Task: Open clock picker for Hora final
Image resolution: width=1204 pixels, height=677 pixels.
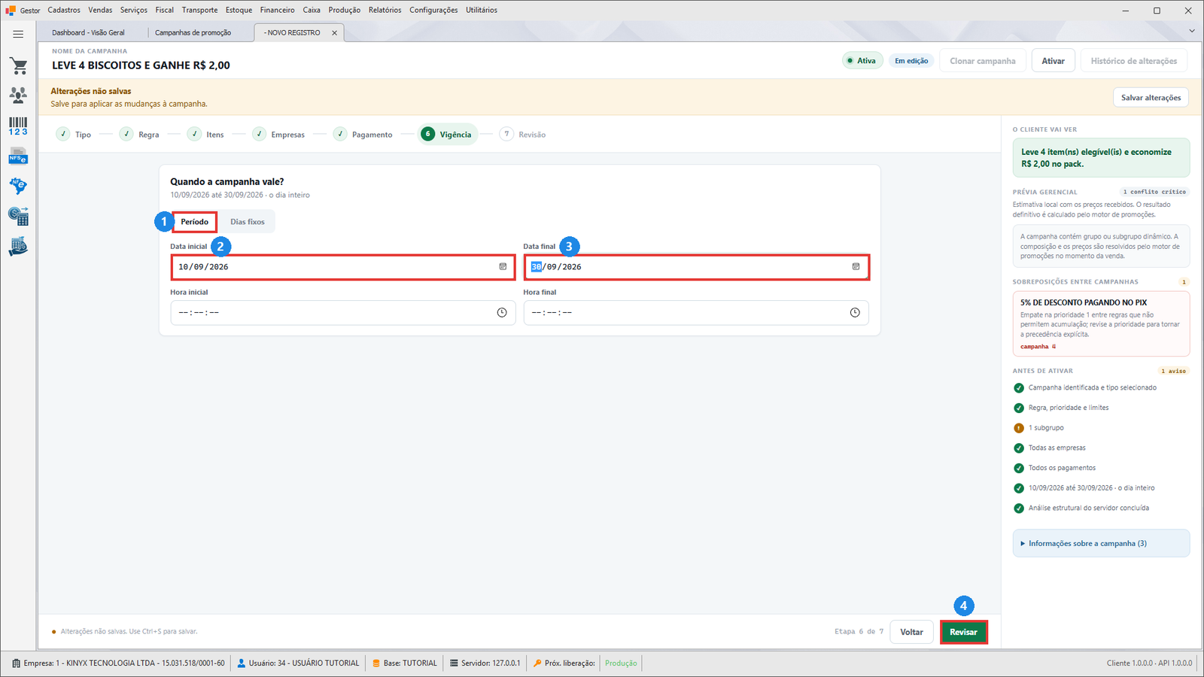Action: pos(855,313)
